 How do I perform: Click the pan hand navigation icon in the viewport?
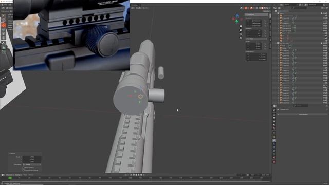[241, 30]
